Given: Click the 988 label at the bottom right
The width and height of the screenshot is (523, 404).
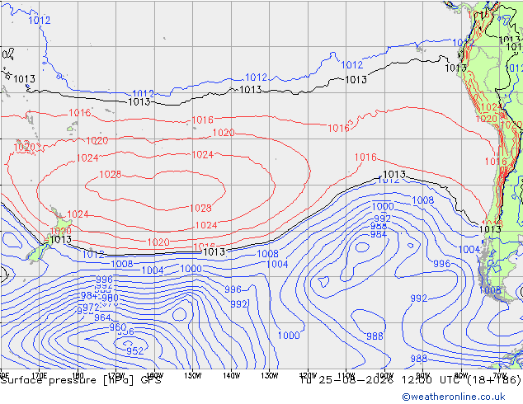Looking at the screenshot, I should point(419,359).
